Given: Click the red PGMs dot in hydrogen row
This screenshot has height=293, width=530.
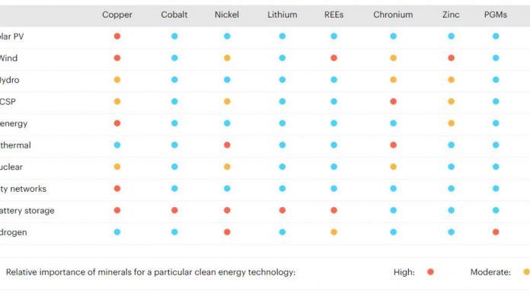Looking at the screenshot, I should coord(496,232).
